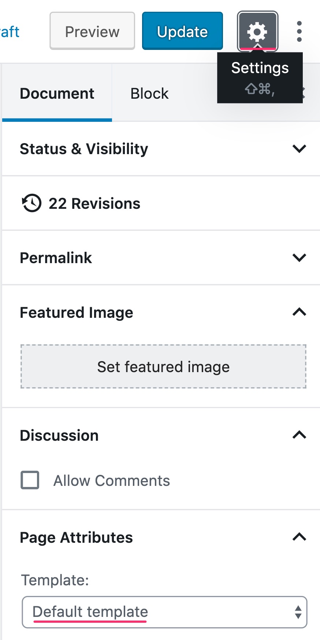Collapse the Discussion section chevron
This screenshot has height=640, width=320.
click(x=299, y=435)
